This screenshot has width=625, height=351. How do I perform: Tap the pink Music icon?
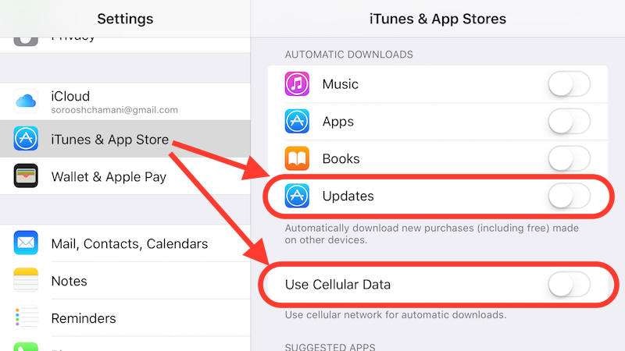click(297, 84)
